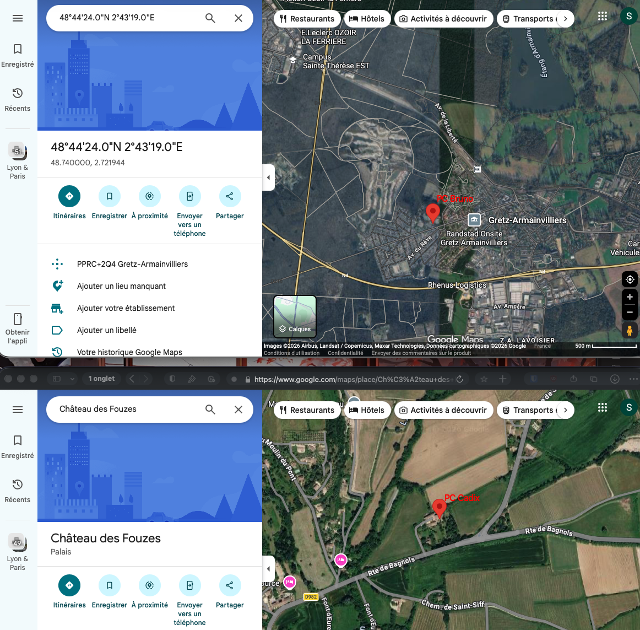Click Campus Sainte-Thérèse EST school icon

292,60
